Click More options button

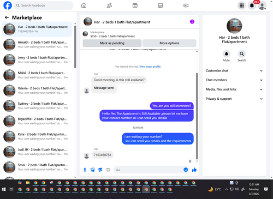pyautogui.click(x=169, y=43)
